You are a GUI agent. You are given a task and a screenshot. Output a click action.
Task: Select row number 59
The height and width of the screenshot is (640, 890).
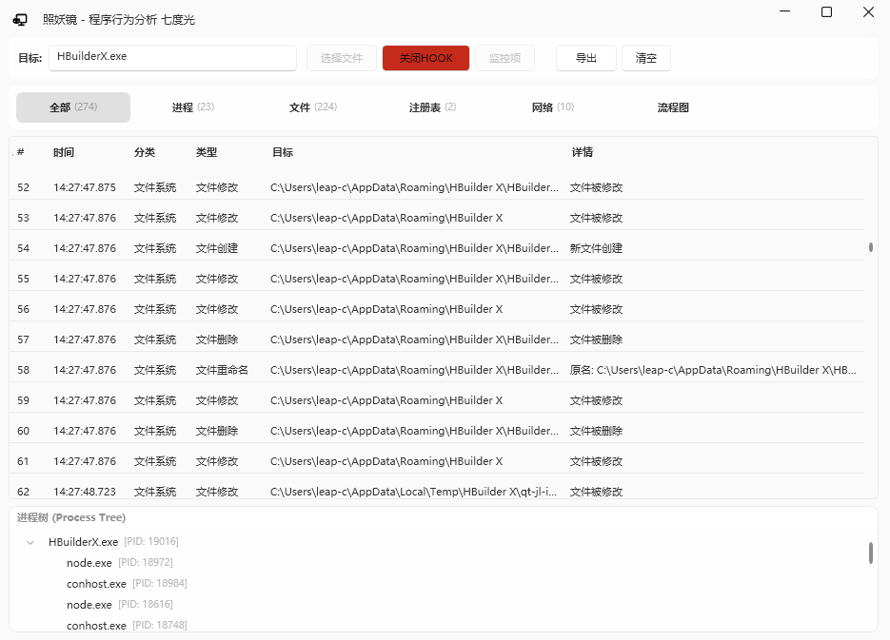[x=23, y=400]
